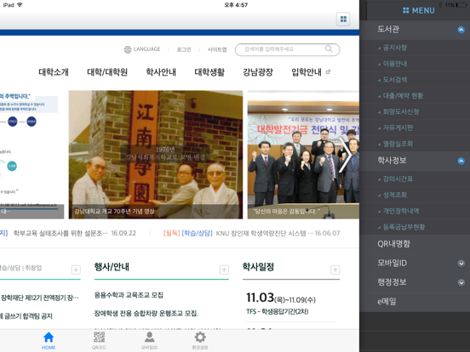Click the 행사/안내 section heading
Image resolution: width=470 pixels, height=352 pixels.
pos(112,267)
